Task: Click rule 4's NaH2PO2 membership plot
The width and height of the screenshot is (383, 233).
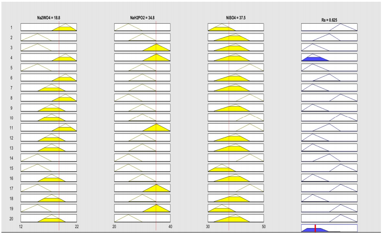Action: pyautogui.click(x=142, y=57)
